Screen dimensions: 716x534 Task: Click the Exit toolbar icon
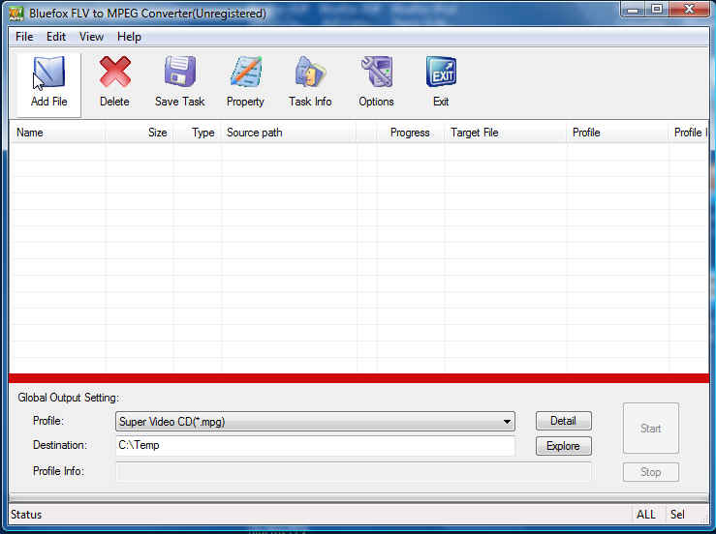click(441, 72)
